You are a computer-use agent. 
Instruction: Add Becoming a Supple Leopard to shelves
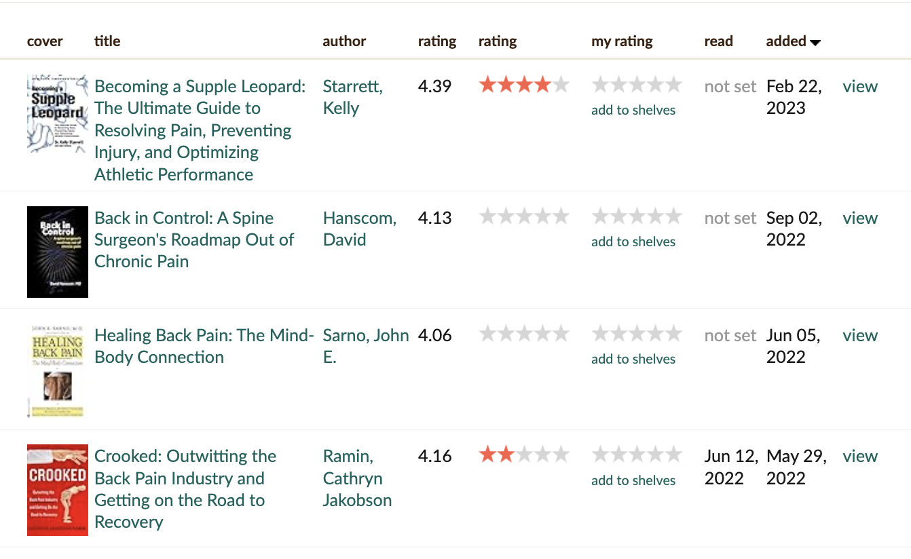[633, 111]
